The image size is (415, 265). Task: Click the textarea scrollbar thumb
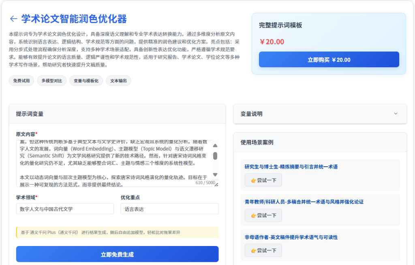click(215, 156)
